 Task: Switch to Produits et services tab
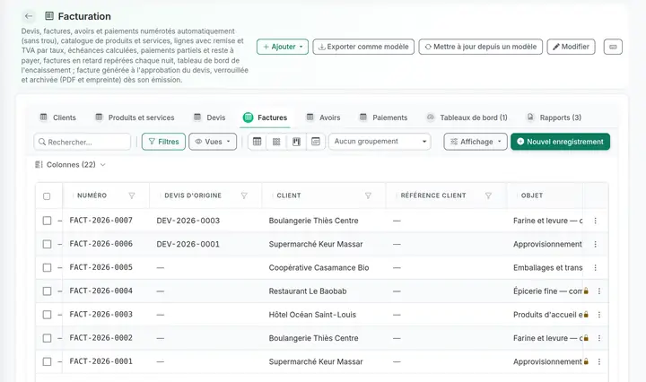135,117
